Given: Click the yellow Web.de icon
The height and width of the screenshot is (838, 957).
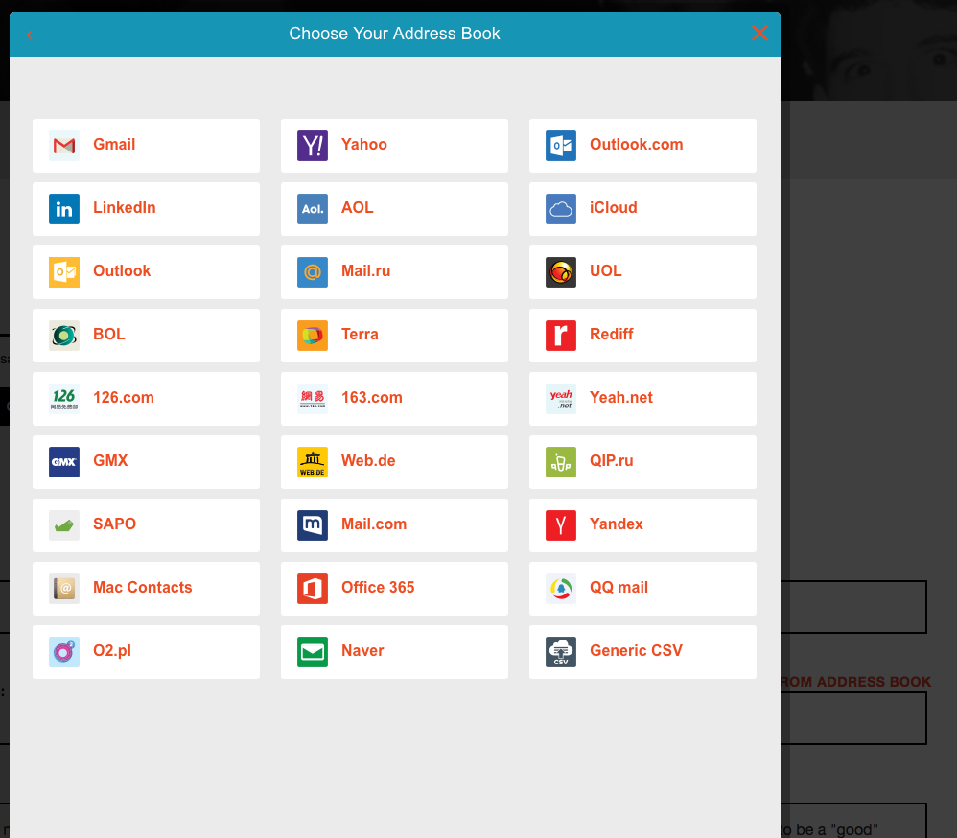Looking at the screenshot, I should 313,462.
